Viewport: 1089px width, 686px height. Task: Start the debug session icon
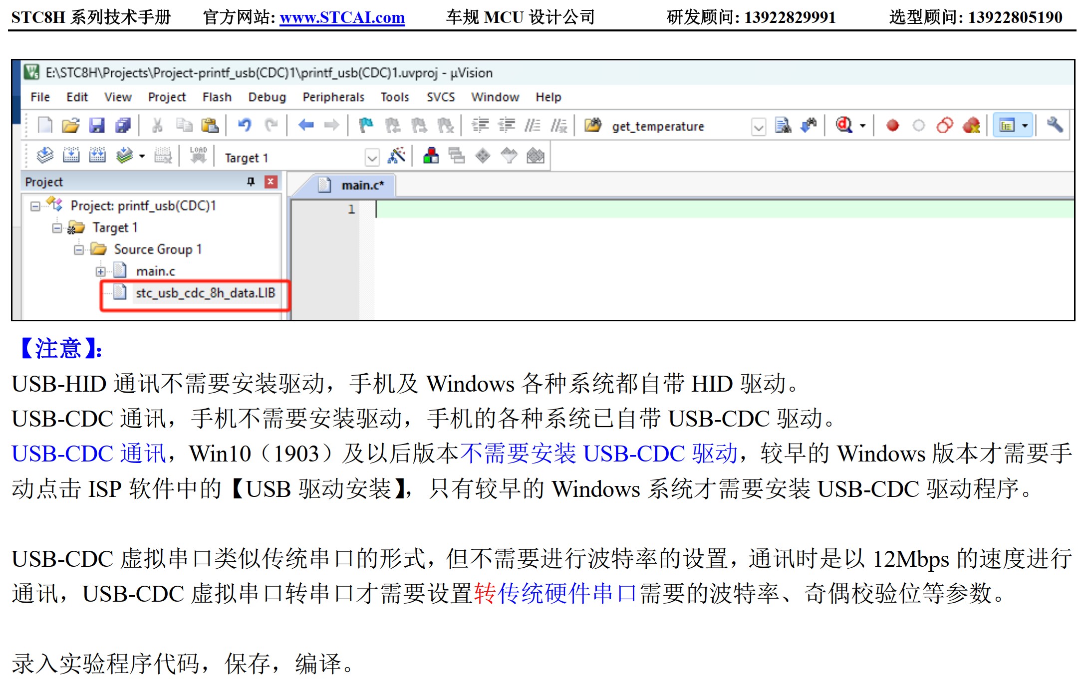(x=844, y=125)
